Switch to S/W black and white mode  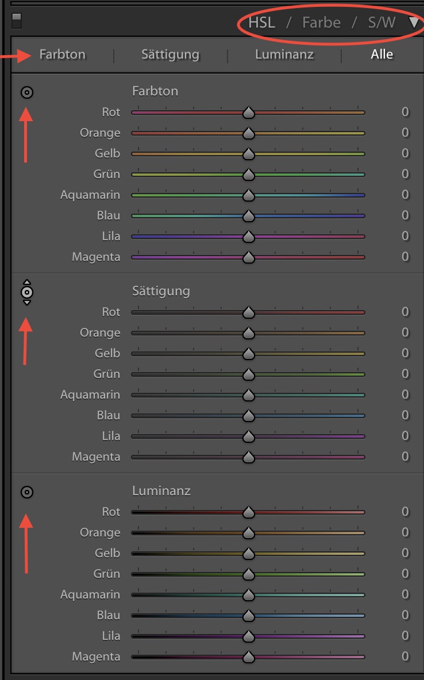coord(382,23)
